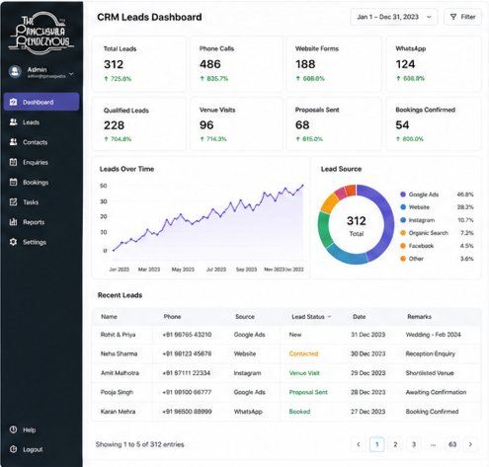Click the Leads people icon

tap(13, 122)
